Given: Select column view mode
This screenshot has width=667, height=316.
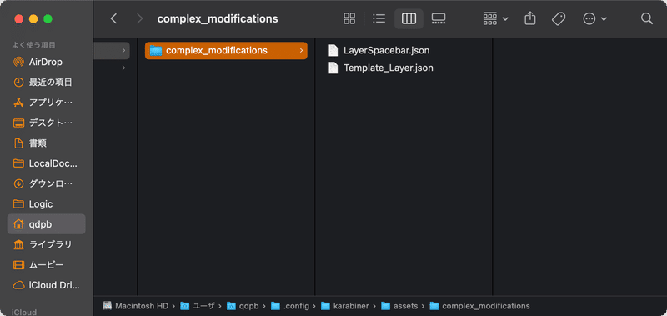Looking at the screenshot, I should pos(409,18).
